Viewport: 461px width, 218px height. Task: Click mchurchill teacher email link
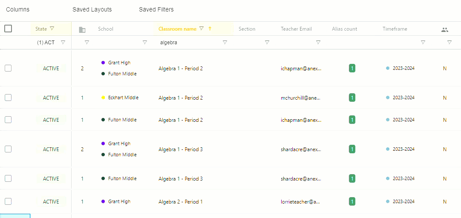300,98
